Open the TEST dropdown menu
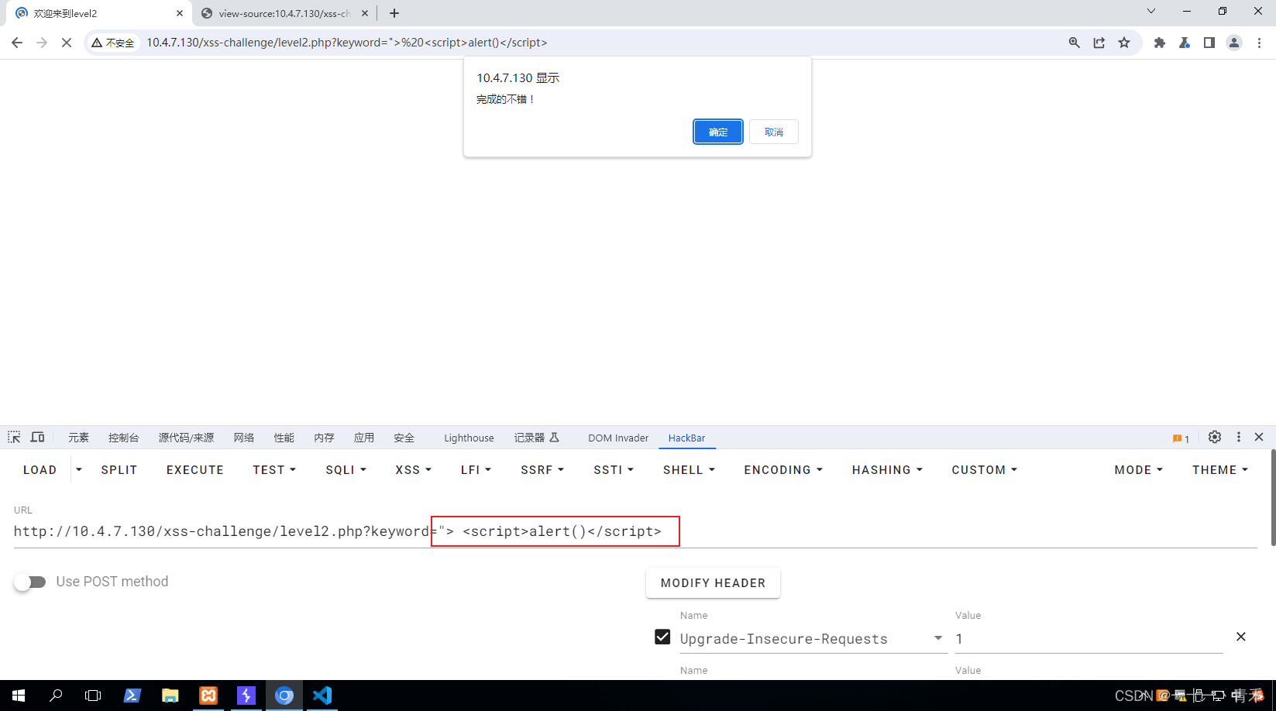This screenshot has height=711, width=1276. tap(274, 470)
